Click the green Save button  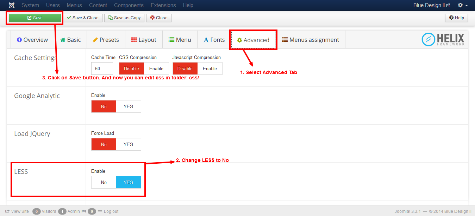(x=35, y=18)
